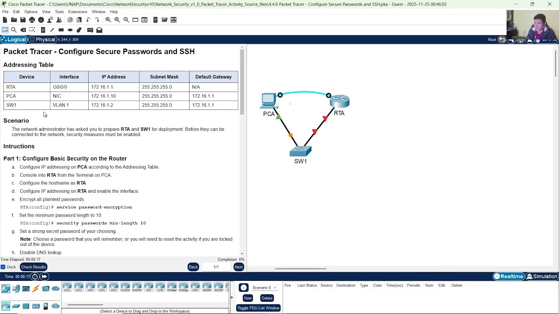
Task: Select the 2911 router device
Action: pyautogui.click(x=114, y=287)
